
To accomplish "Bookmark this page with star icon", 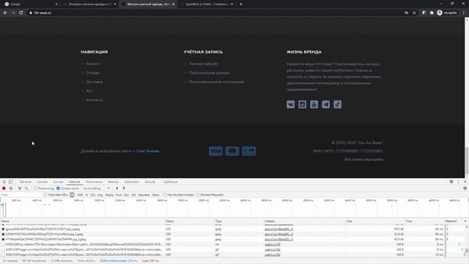I will (x=414, y=13).
